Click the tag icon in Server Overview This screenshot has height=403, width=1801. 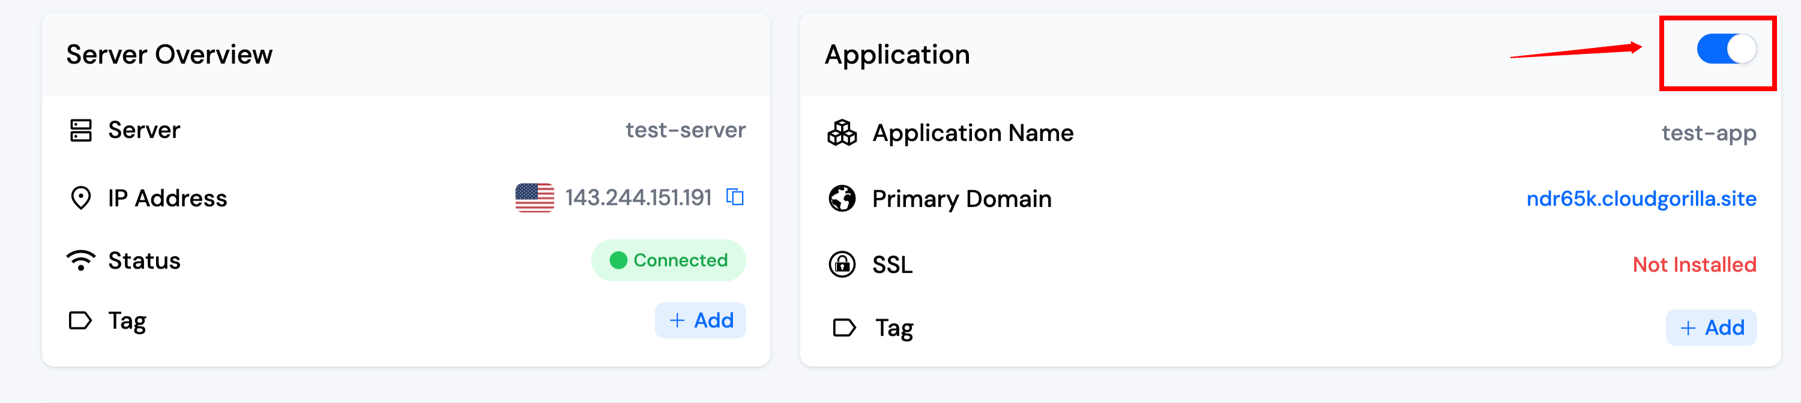[80, 321]
